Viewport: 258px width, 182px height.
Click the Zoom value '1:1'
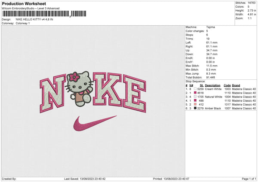[249, 18]
